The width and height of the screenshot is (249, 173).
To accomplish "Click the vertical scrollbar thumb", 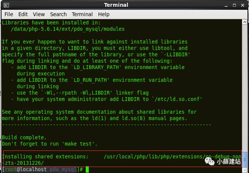I will tap(245, 159).
